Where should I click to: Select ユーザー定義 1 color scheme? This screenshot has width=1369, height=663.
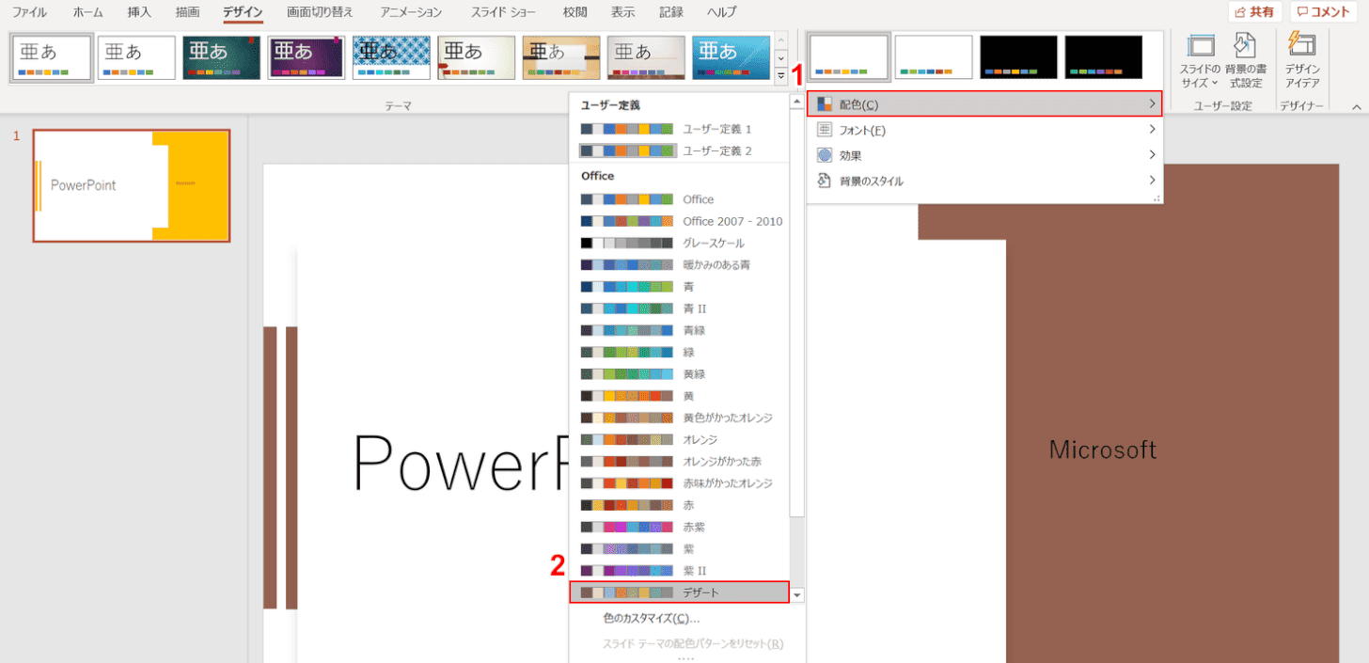point(680,129)
